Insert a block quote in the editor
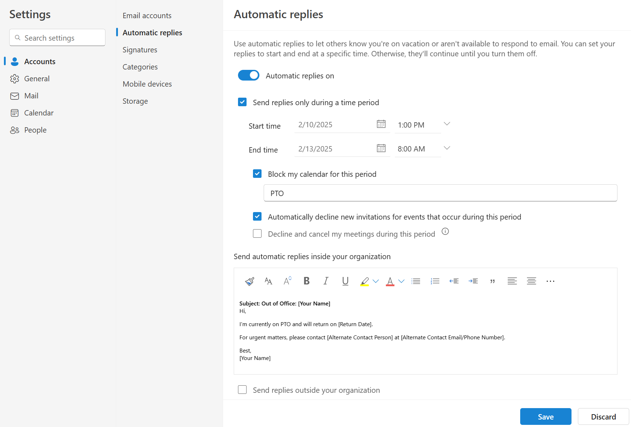The width and height of the screenshot is (631, 427). 493,281
